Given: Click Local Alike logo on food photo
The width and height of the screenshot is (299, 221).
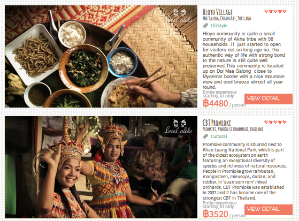Looking at the screenshot, I should [179, 16].
